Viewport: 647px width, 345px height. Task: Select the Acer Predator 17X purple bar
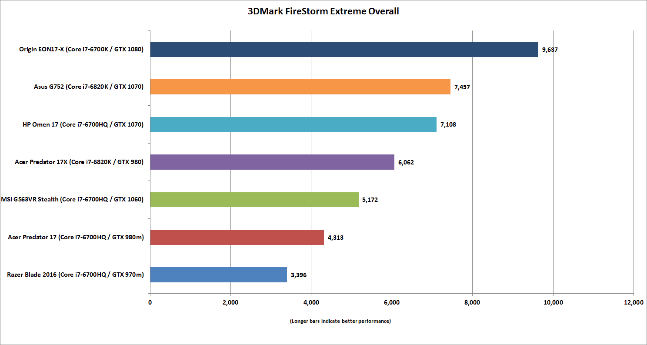coord(272,162)
